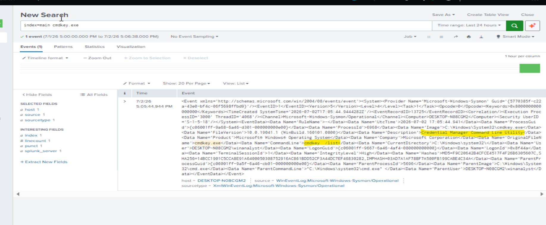Open the View: List dropdown
The image size is (546, 225).
[235, 84]
